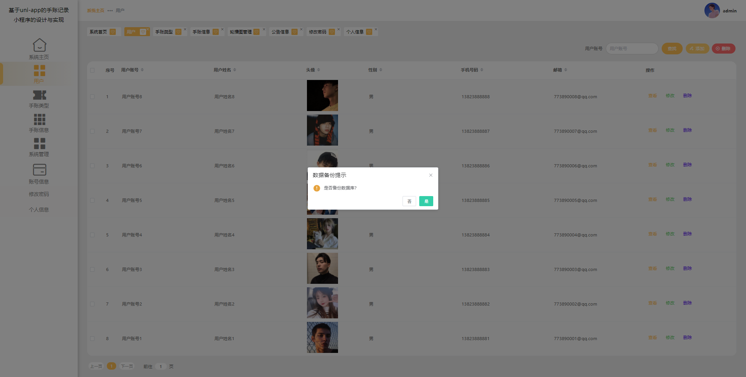The height and width of the screenshot is (377, 746).
Task: Switch to the 公告信息 tab
Action: tap(280, 32)
